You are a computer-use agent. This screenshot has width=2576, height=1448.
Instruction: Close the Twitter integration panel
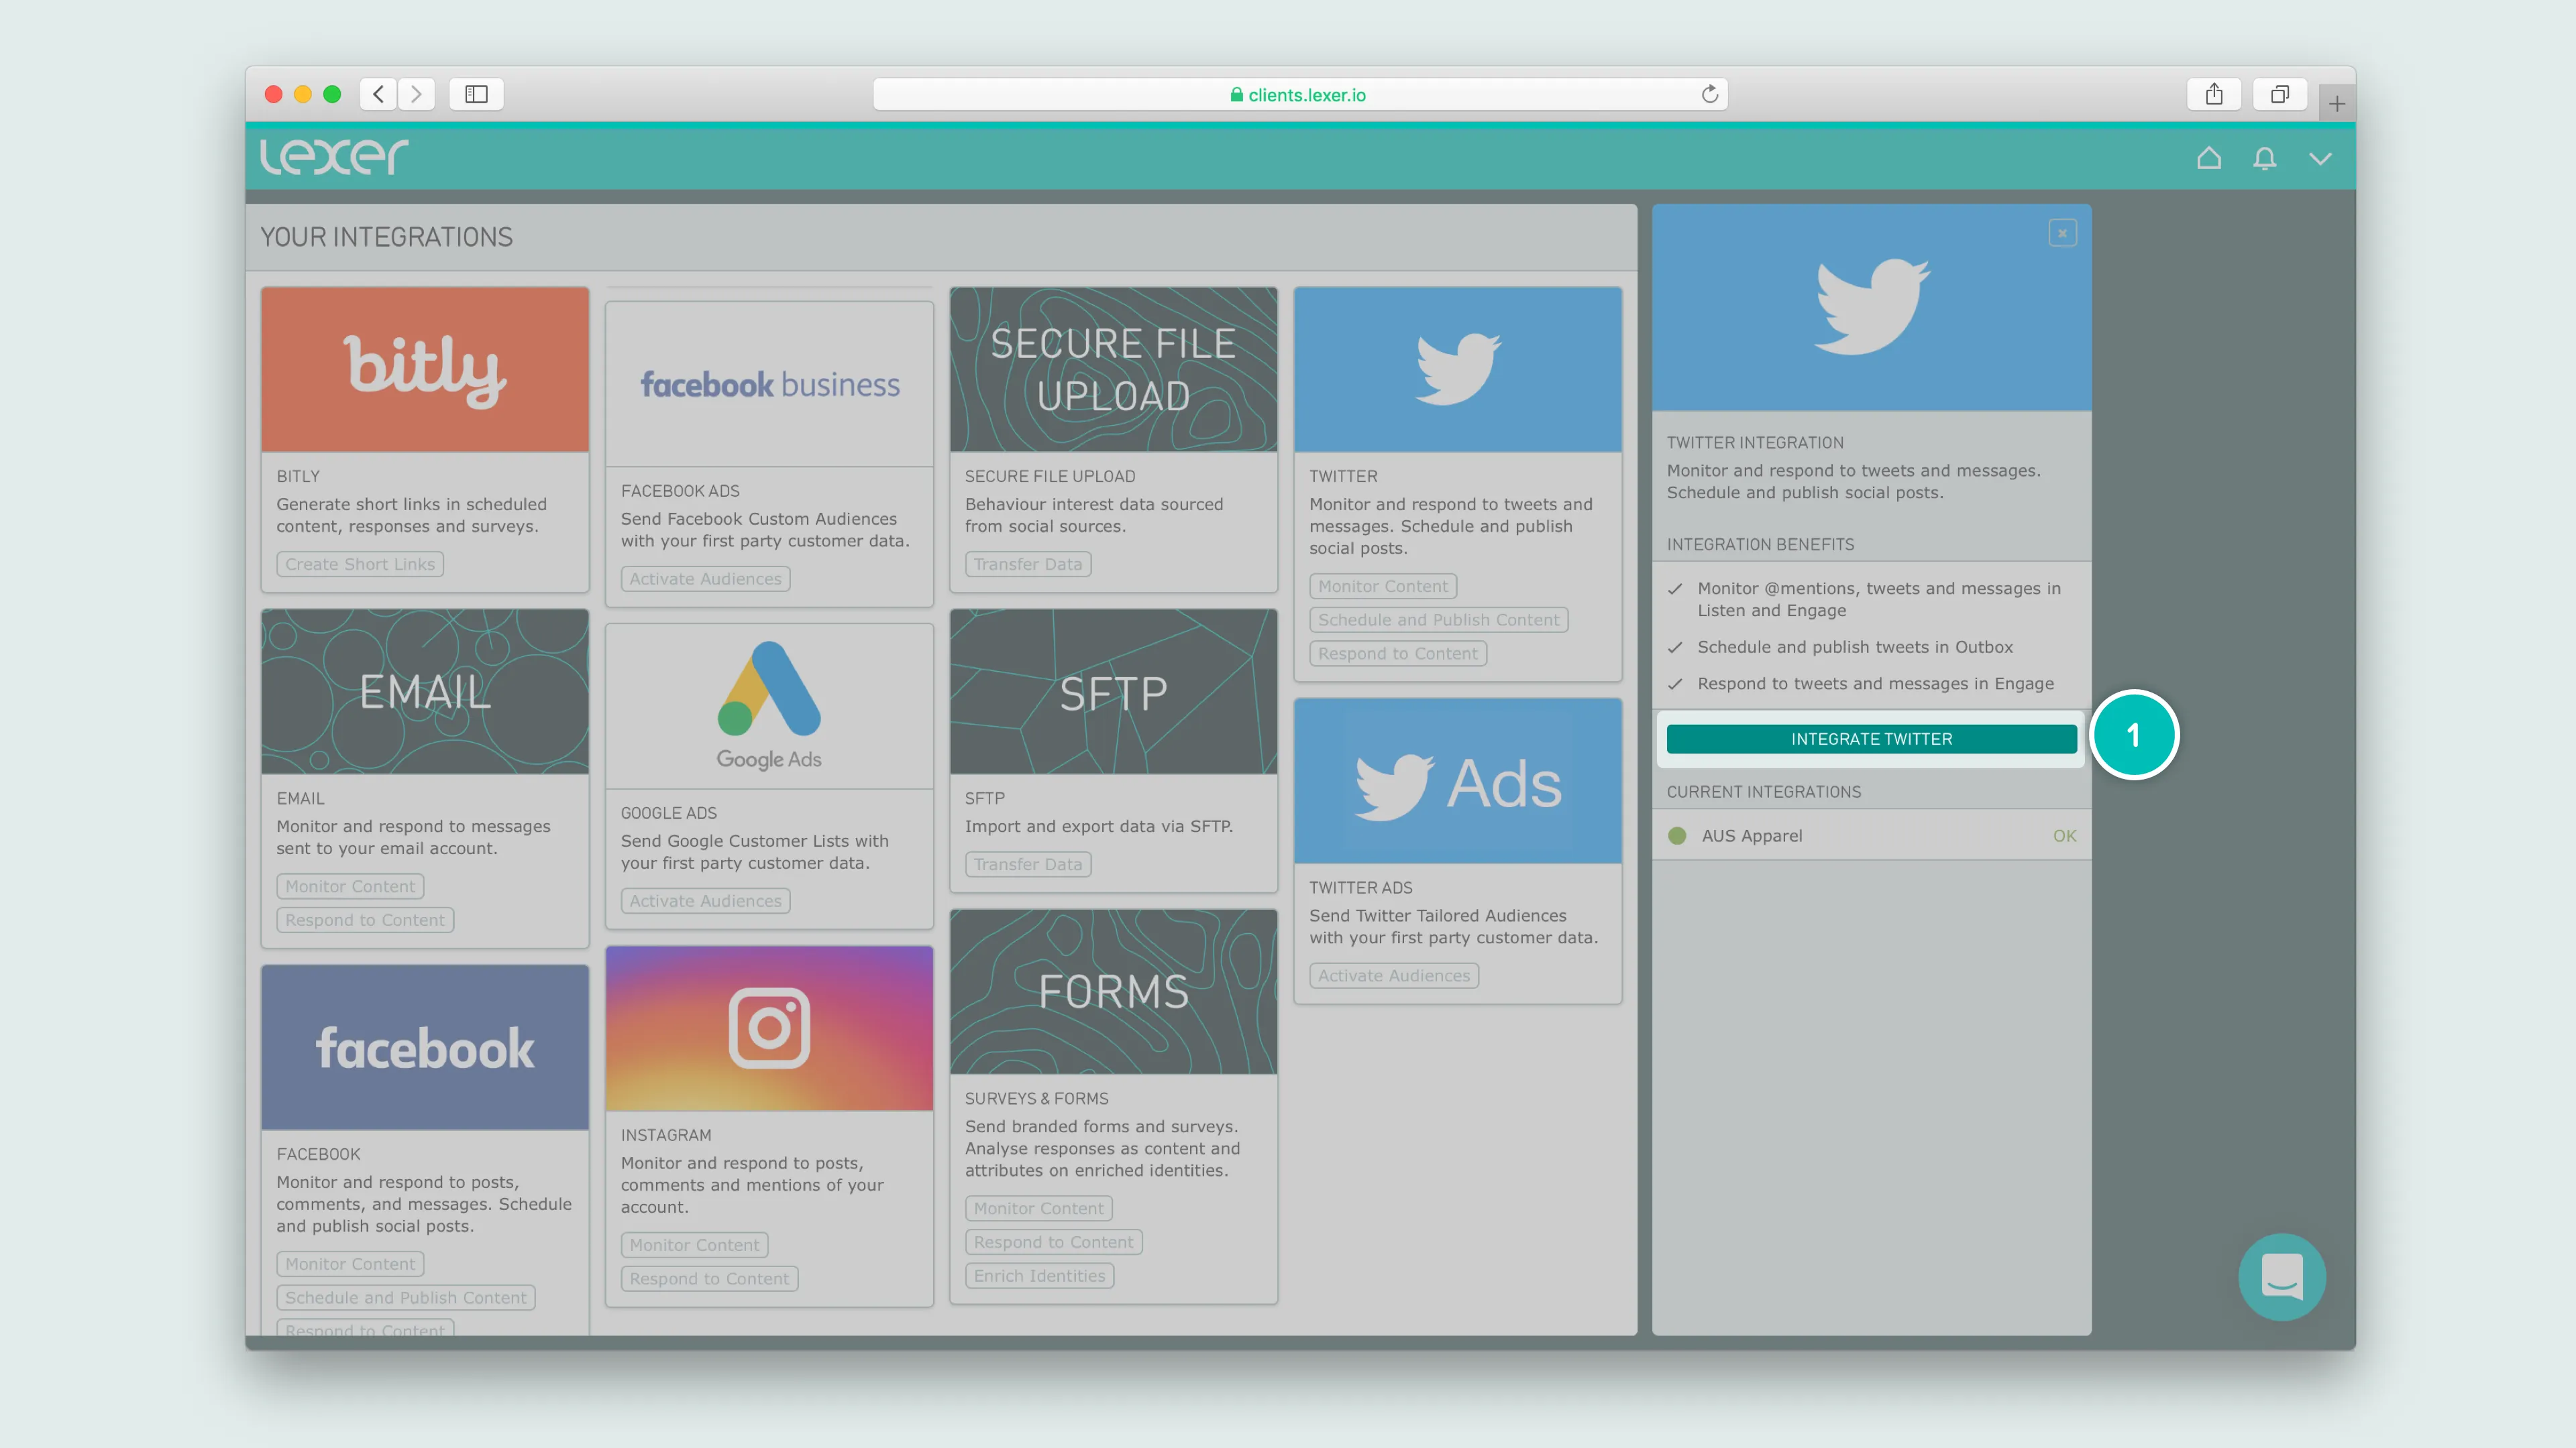[x=2062, y=233]
